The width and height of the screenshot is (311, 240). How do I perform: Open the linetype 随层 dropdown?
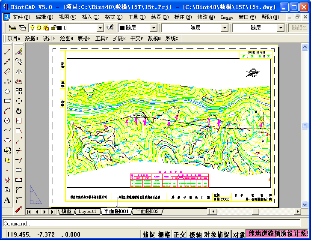point(225,28)
